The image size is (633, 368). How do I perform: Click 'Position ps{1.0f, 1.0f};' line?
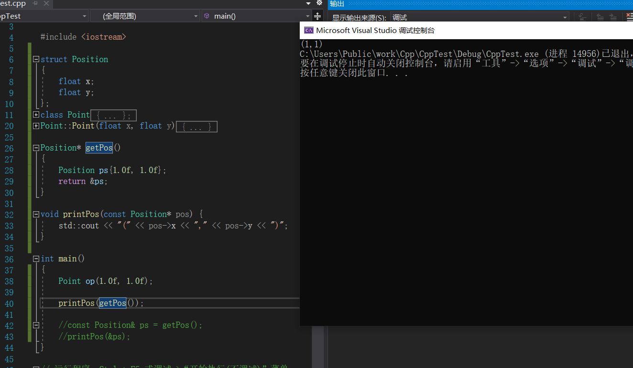click(112, 170)
